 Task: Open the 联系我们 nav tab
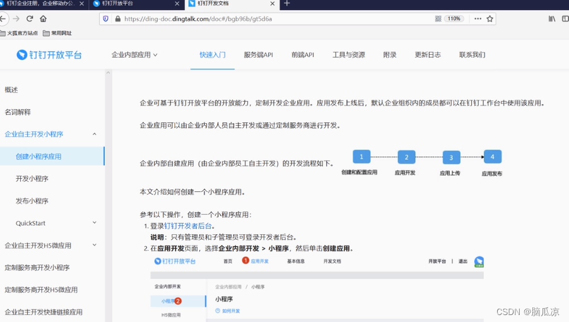472,55
